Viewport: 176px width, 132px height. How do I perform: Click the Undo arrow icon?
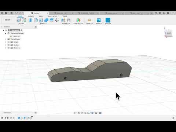point(16,13)
